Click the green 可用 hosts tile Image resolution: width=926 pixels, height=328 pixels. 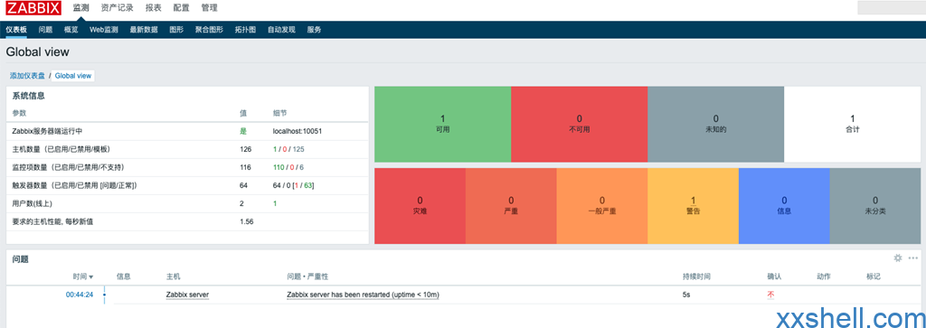pos(442,124)
